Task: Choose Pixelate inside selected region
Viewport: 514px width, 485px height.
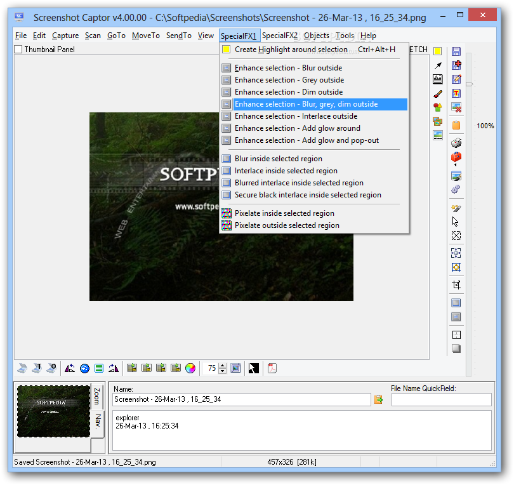Action: [x=313, y=213]
